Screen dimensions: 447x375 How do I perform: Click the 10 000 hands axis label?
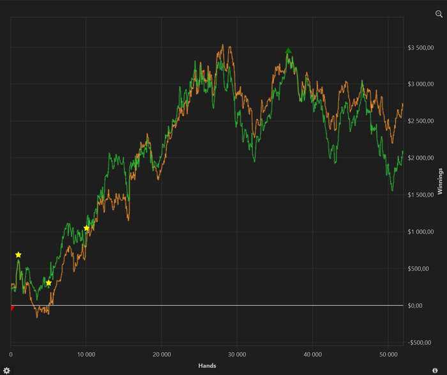point(86,355)
